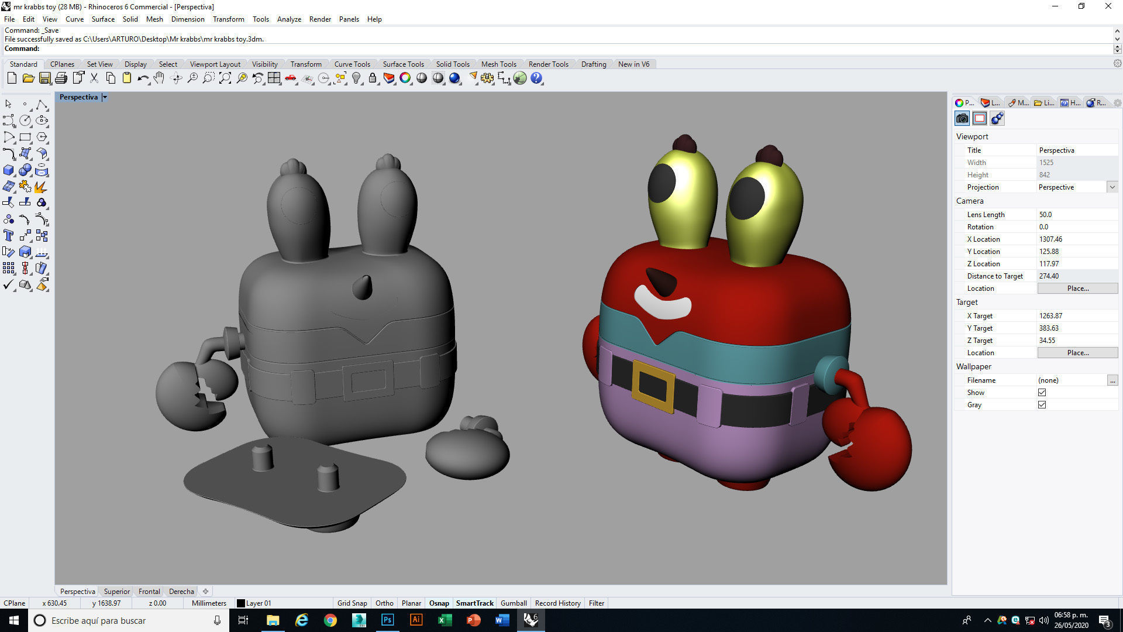Save the model with the floppy disk icon

point(44,78)
